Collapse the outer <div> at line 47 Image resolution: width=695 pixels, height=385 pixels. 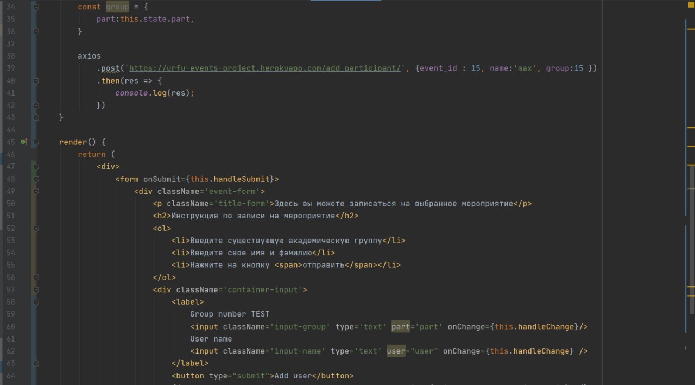coord(36,167)
